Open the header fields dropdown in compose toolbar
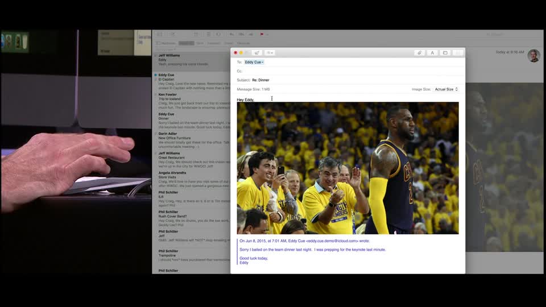Image resolution: width=546 pixels, height=307 pixels. [x=270, y=53]
